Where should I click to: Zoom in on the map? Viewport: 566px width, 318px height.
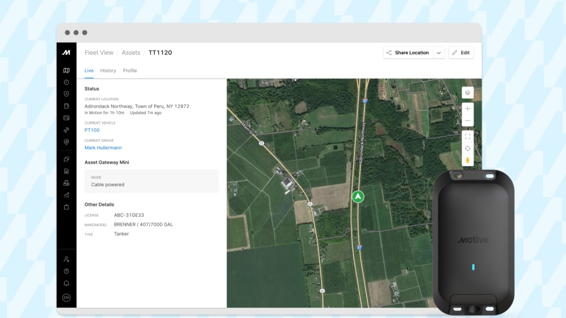pos(468,108)
